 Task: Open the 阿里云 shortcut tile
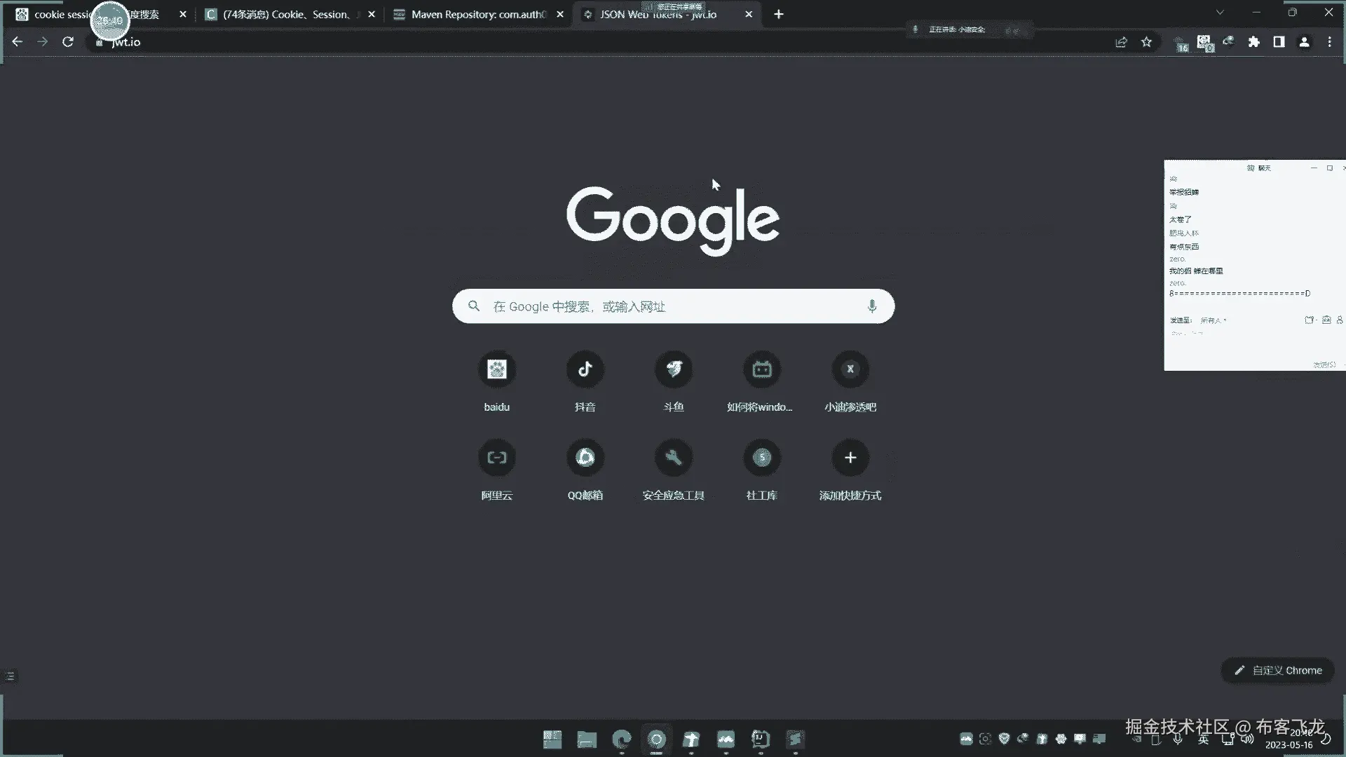[496, 458]
